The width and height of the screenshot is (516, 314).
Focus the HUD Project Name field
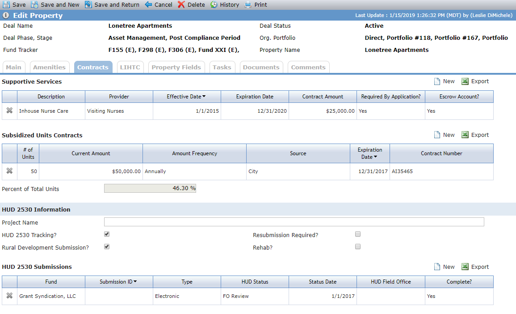[x=294, y=222]
